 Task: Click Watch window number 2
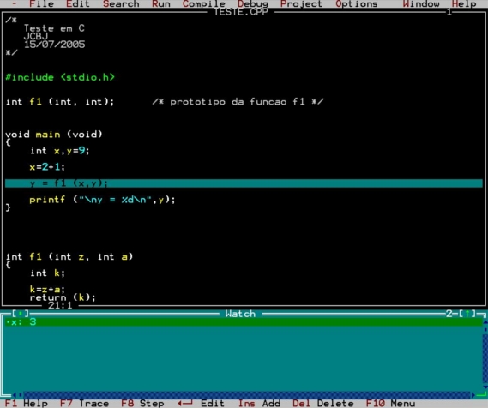(x=449, y=314)
